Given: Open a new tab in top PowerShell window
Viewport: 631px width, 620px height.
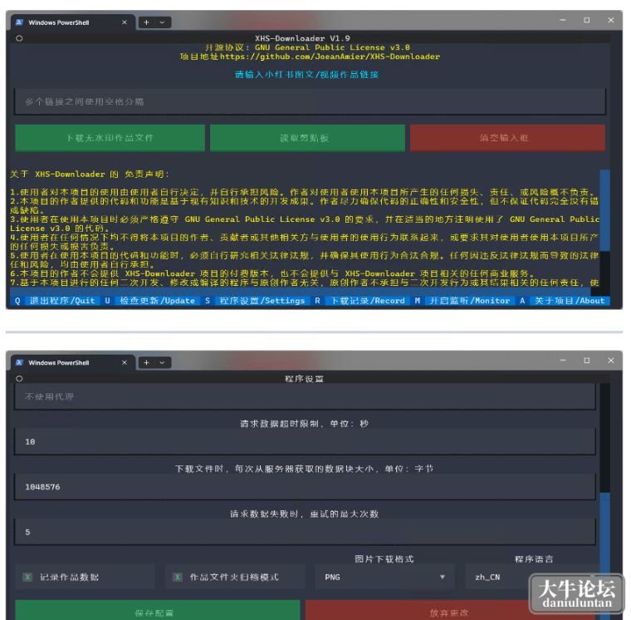Looking at the screenshot, I should (146, 22).
